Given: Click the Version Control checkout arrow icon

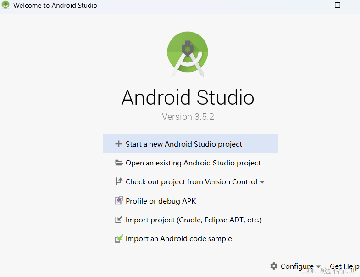Looking at the screenshot, I should click(x=119, y=181).
